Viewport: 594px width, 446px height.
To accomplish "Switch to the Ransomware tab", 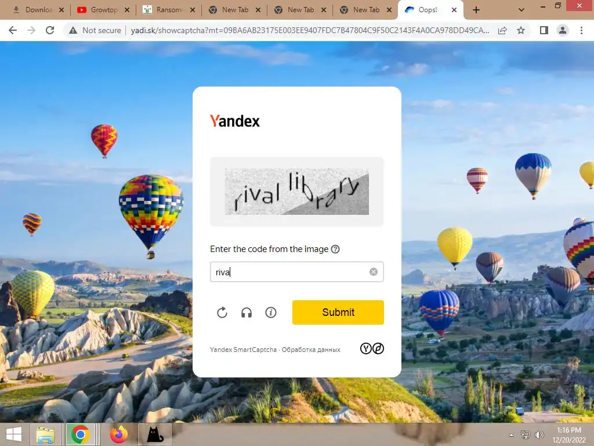I will tap(168, 10).
